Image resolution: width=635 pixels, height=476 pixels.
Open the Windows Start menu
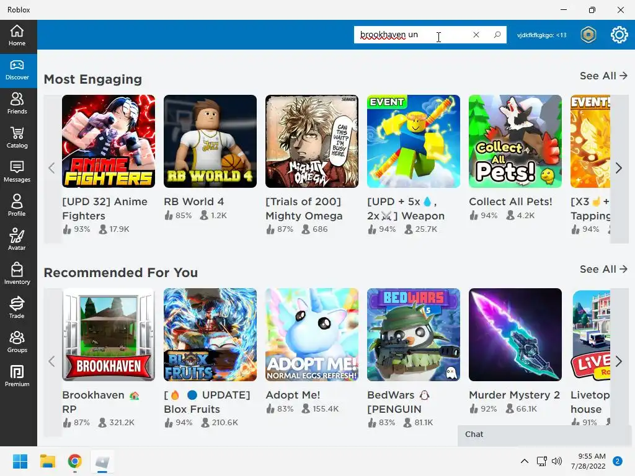click(20, 461)
